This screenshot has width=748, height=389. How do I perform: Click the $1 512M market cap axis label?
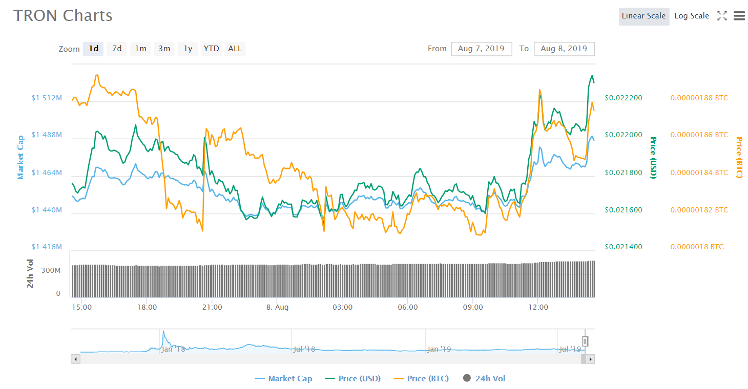47,98
